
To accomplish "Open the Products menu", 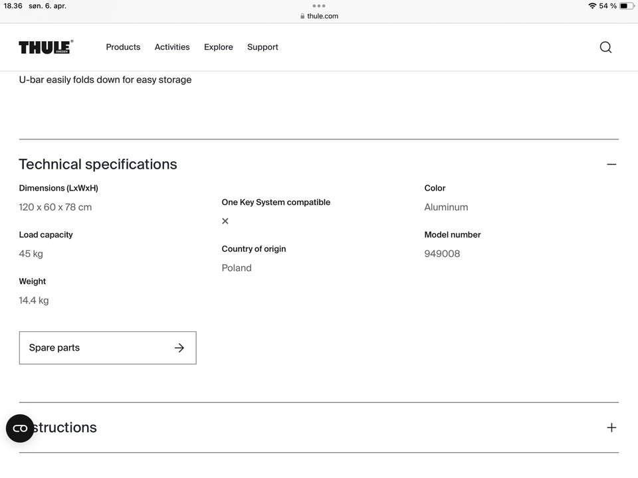I will click(x=123, y=47).
